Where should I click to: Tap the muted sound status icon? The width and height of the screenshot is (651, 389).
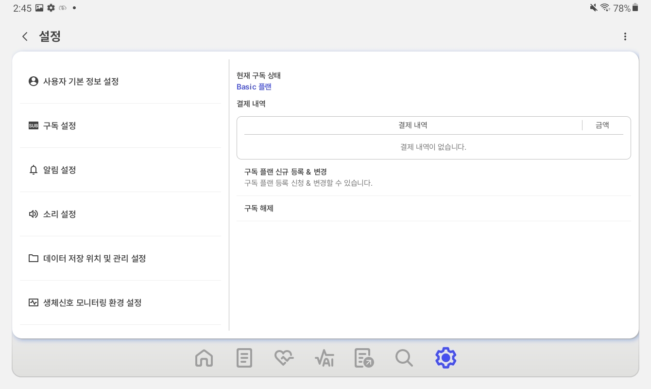point(593,7)
